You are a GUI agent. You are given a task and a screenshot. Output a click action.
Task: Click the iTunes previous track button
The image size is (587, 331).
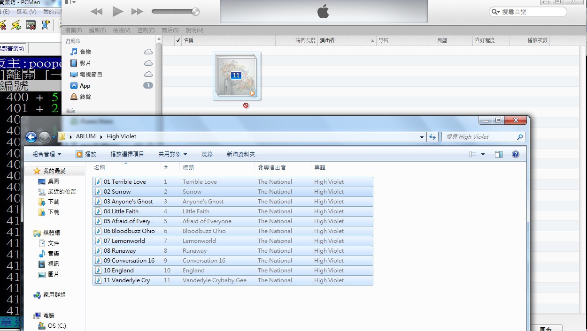tap(96, 12)
